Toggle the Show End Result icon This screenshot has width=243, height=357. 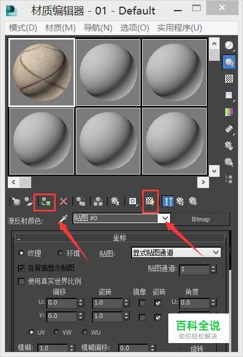click(168, 201)
